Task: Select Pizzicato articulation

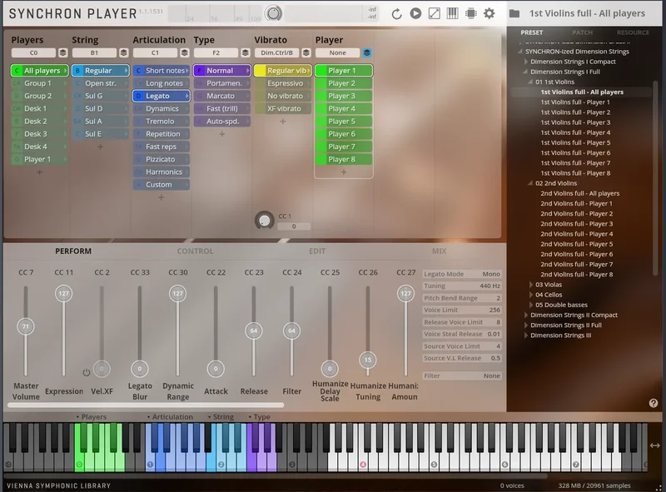Action: pyautogui.click(x=161, y=159)
